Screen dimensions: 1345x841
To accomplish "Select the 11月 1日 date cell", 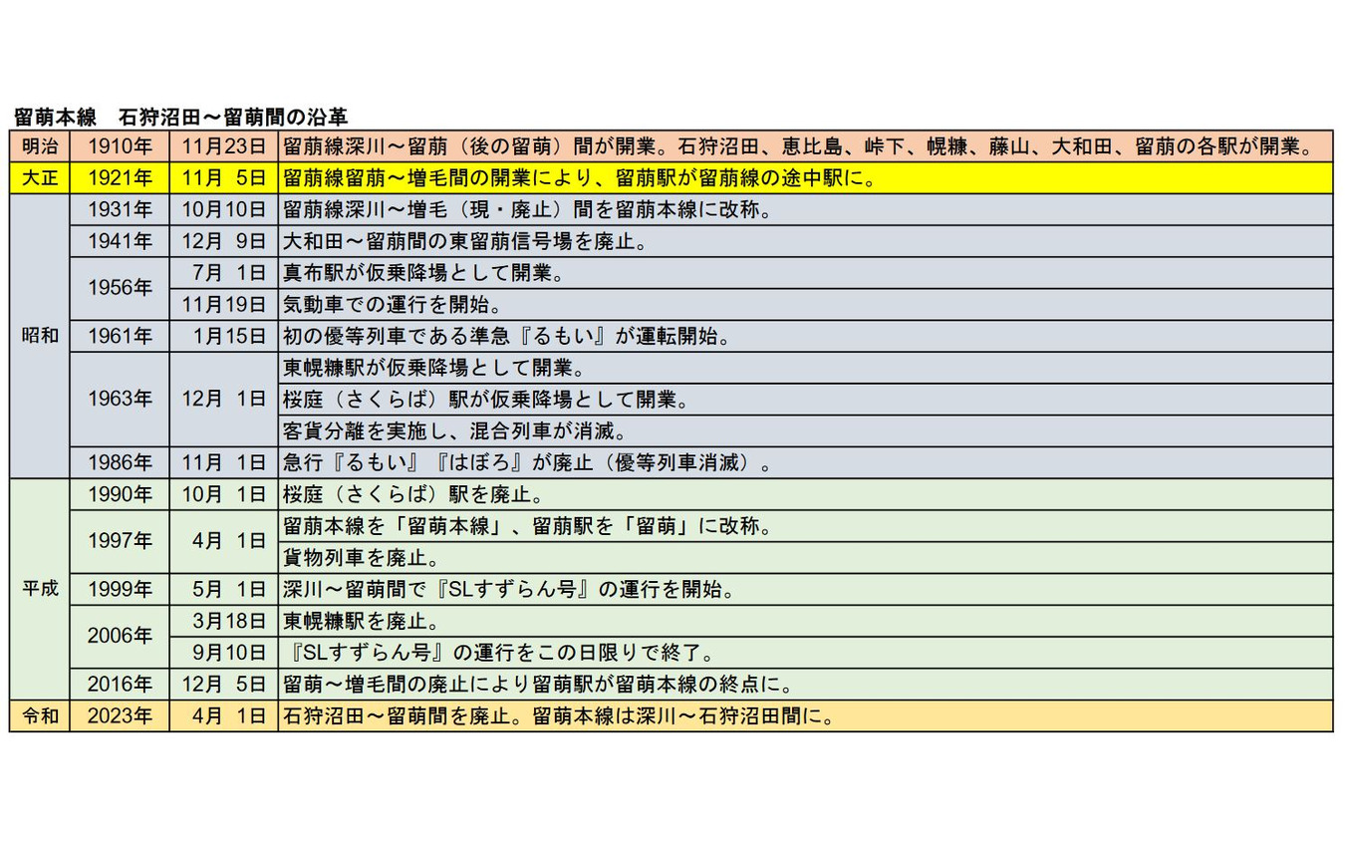I will [x=224, y=462].
